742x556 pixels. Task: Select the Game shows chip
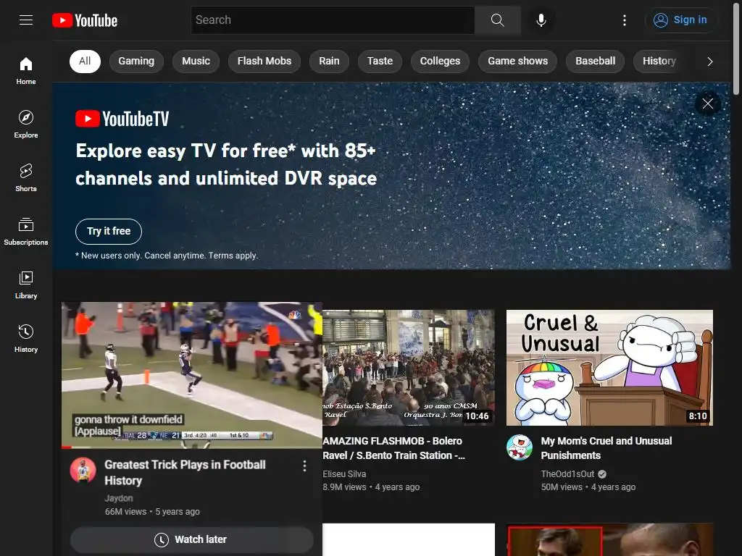pyautogui.click(x=517, y=61)
